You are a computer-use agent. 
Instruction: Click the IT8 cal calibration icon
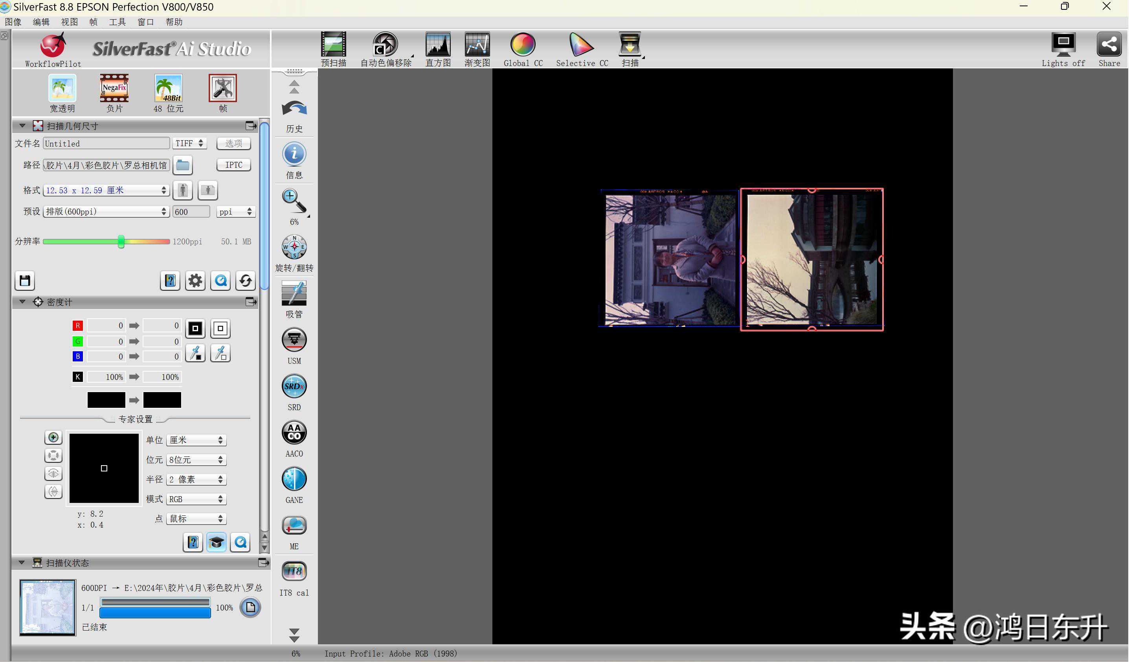[x=294, y=572]
